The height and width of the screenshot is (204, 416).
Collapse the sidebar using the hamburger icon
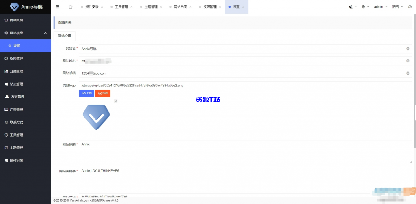(x=57, y=7)
